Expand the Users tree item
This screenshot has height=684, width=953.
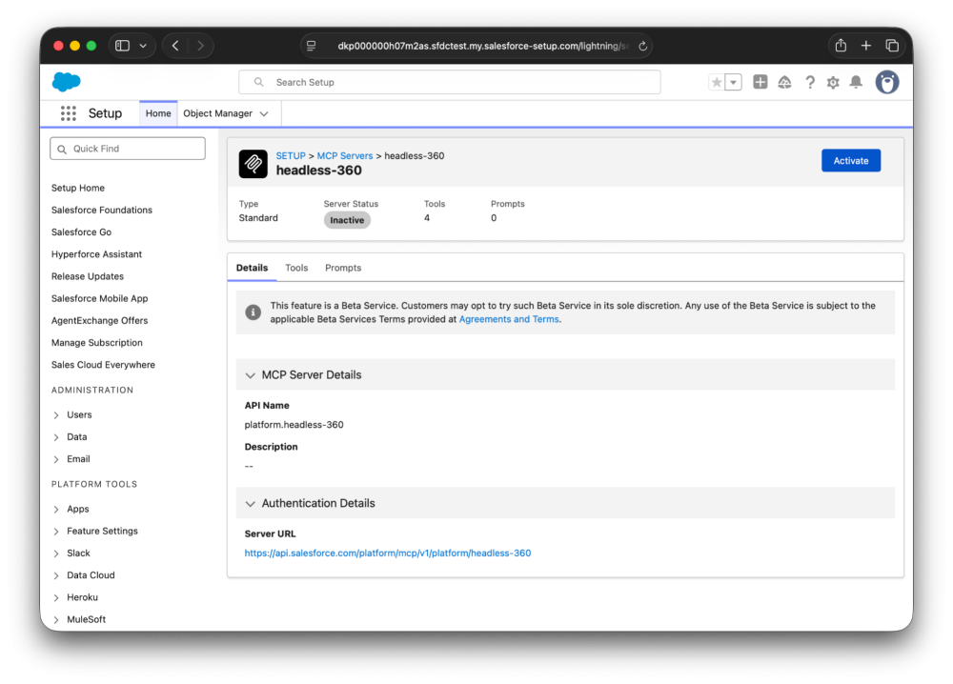56,415
